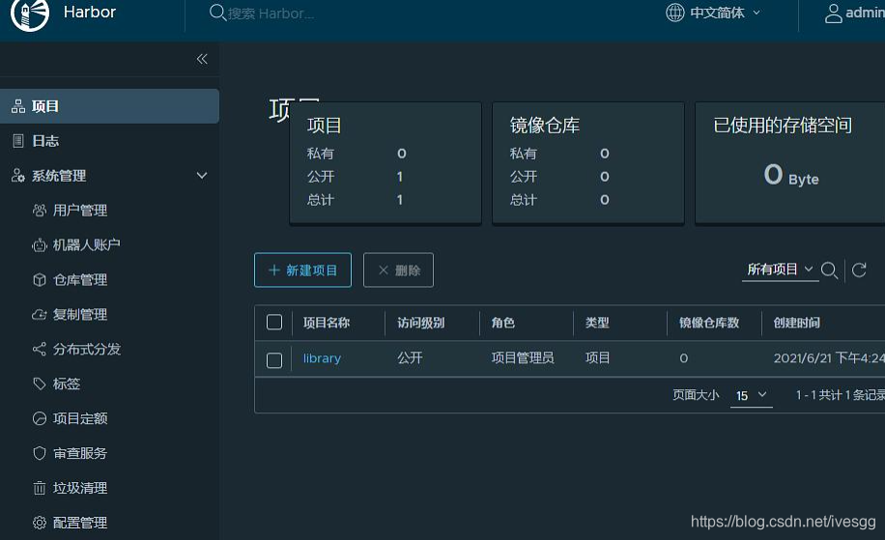Image resolution: width=885 pixels, height=540 pixels.
Task: Open 复制管理 replication page
Action: pos(79,314)
